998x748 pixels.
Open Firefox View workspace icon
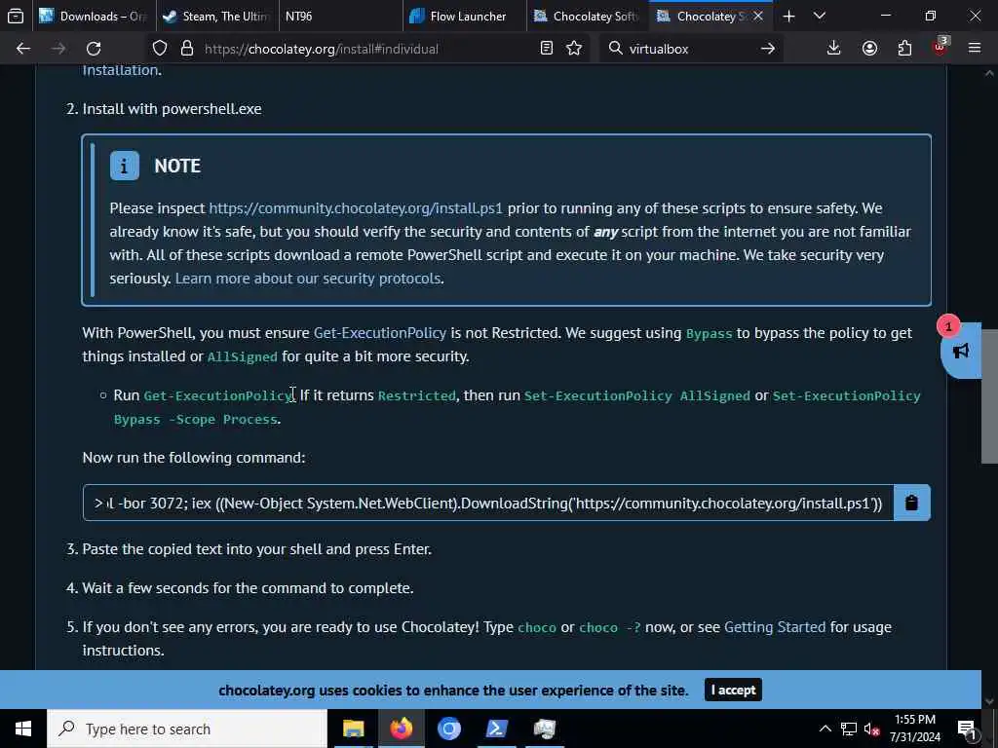click(16, 16)
